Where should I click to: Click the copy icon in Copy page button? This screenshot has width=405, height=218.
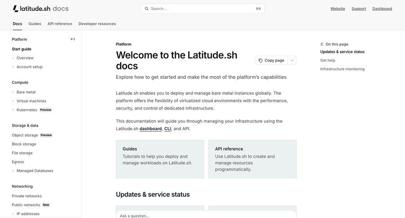click(x=261, y=60)
